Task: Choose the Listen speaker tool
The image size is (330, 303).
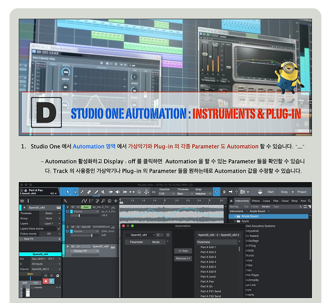Action: click(117, 192)
